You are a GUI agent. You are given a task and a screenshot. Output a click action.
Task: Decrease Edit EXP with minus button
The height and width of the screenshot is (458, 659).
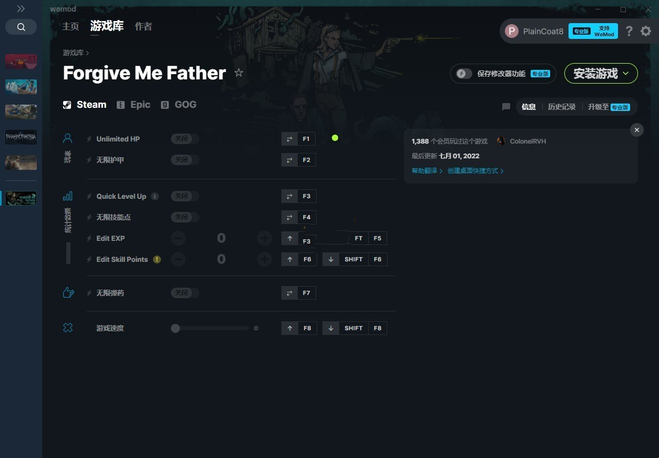pyautogui.click(x=178, y=238)
